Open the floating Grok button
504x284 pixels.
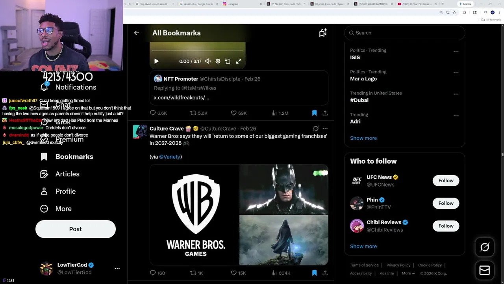tap(485, 247)
